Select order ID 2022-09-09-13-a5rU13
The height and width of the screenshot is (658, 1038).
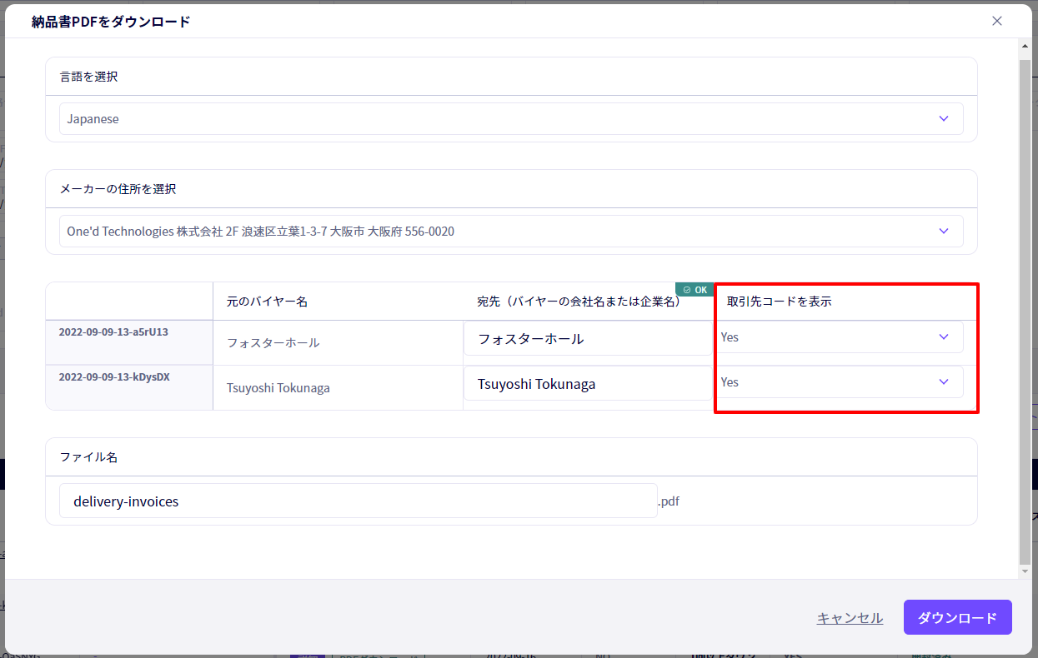[113, 331]
